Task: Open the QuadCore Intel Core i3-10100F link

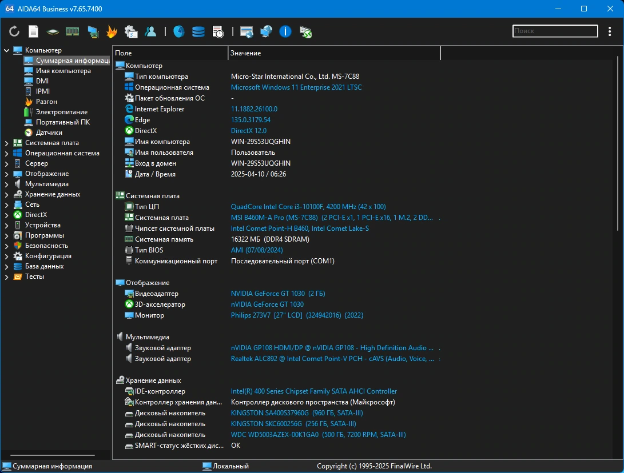Action: point(308,207)
